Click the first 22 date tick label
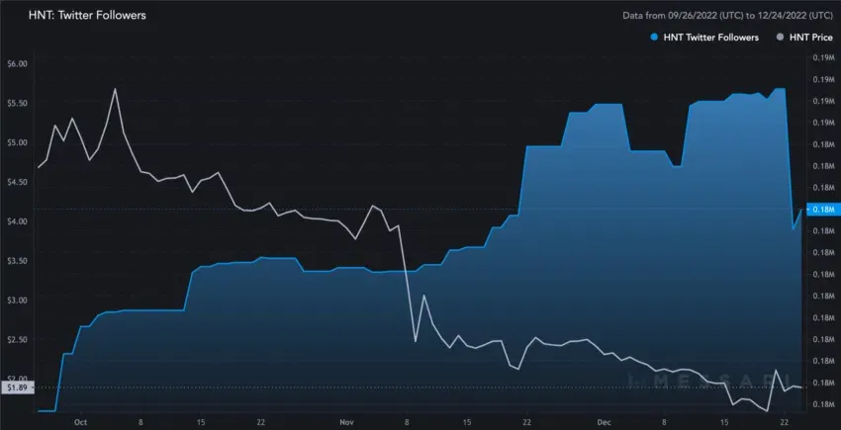This screenshot has width=841, height=430. coord(260,422)
